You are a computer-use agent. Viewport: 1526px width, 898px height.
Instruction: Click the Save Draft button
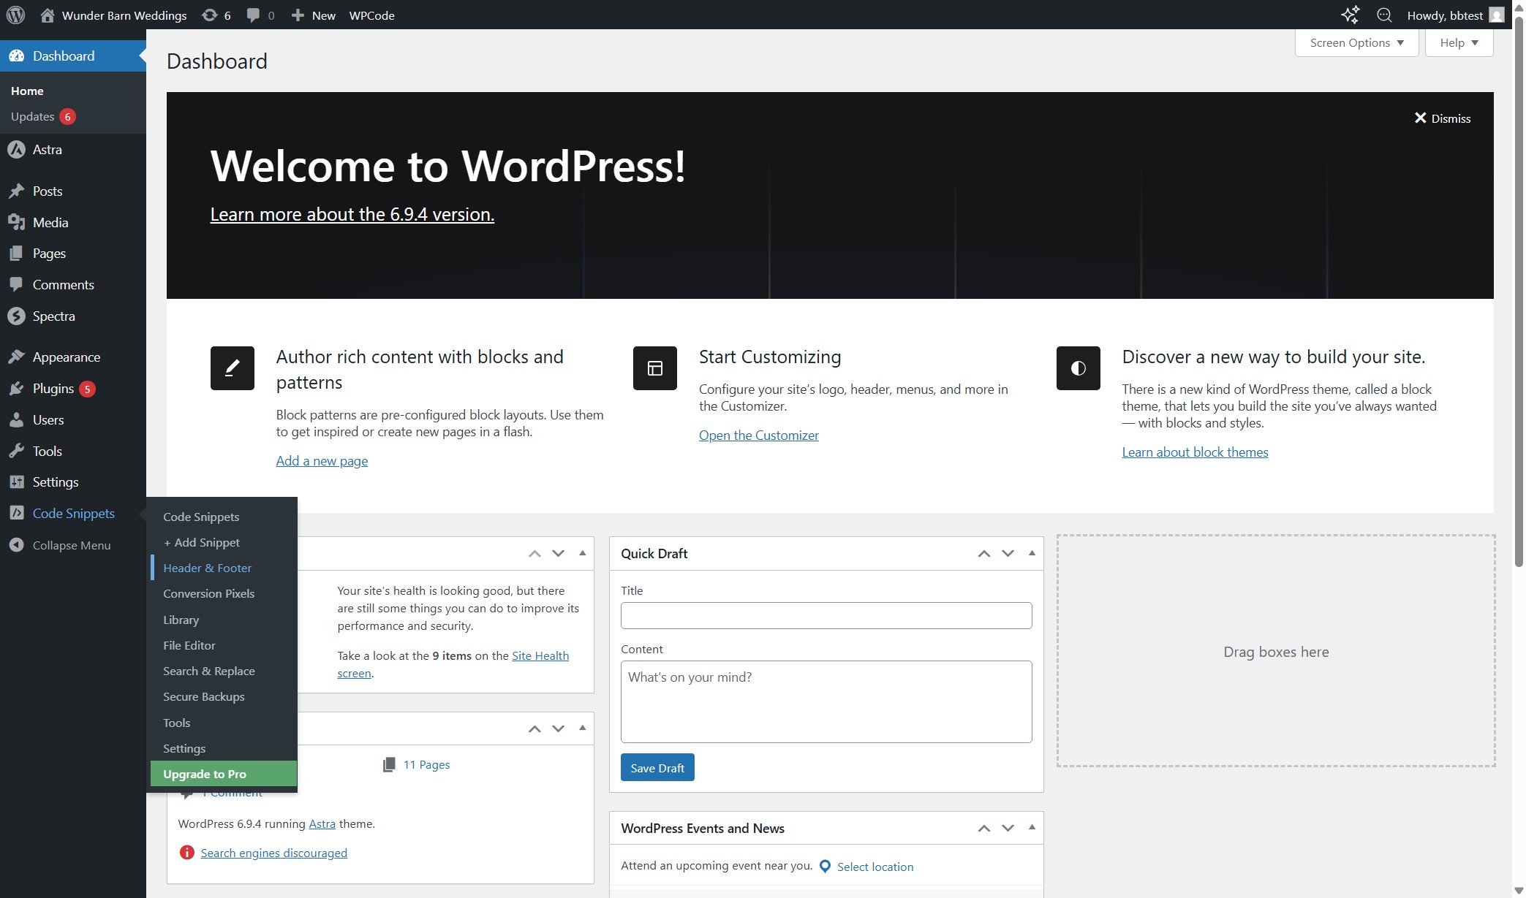[x=657, y=768]
